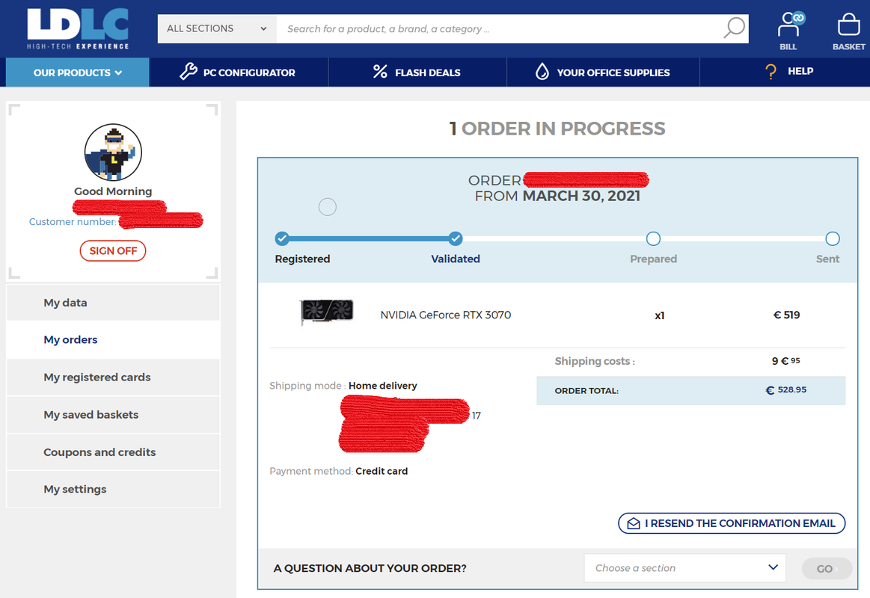The image size is (870, 598).
Task: Click the € 519 item price
Action: tap(787, 315)
